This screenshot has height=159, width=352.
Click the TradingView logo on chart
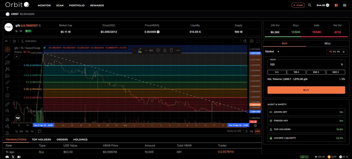click(x=18, y=118)
